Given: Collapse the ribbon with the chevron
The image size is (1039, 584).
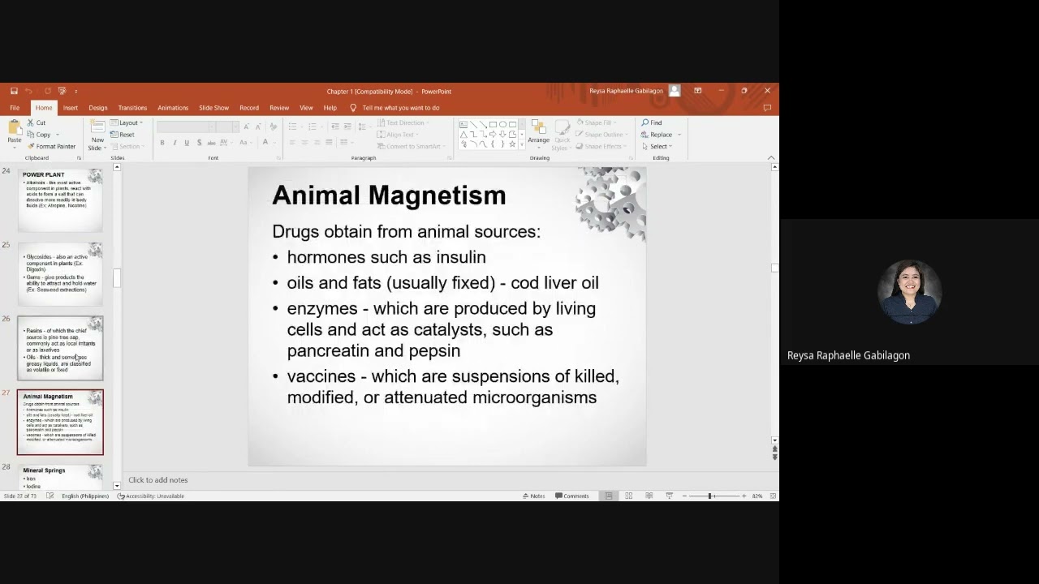Looking at the screenshot, I should (x=771, y=157).
